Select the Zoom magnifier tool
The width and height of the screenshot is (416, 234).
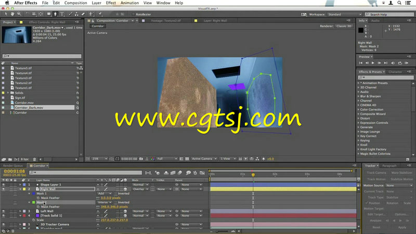tap(19, 14)
